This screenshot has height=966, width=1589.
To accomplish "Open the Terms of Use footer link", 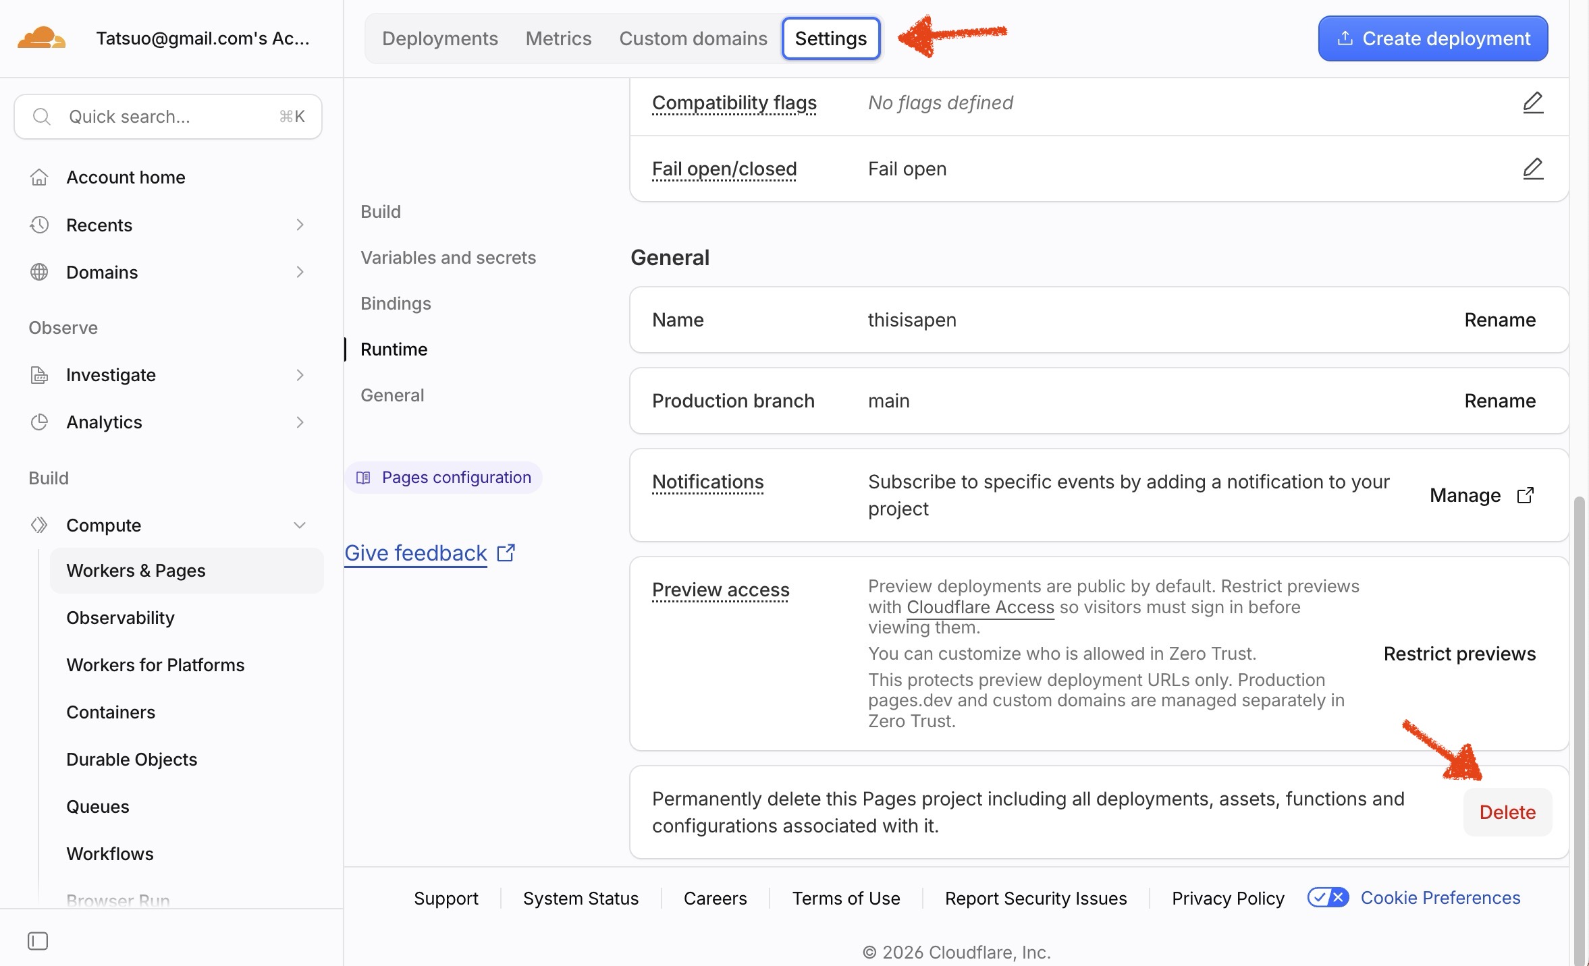I will [846, 898].
